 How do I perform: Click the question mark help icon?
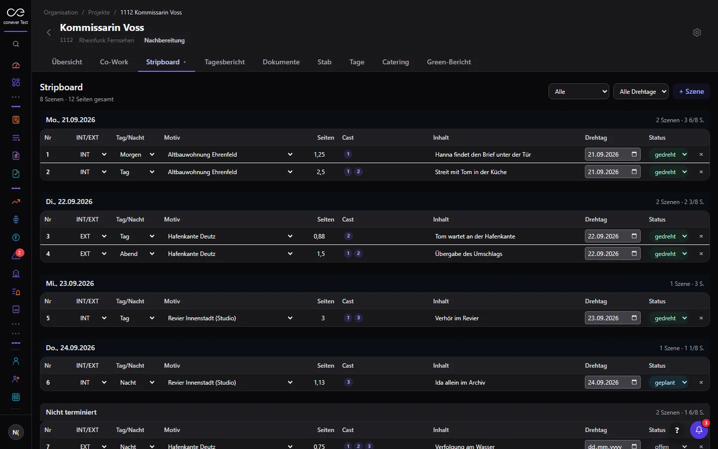tap(677, 430)
